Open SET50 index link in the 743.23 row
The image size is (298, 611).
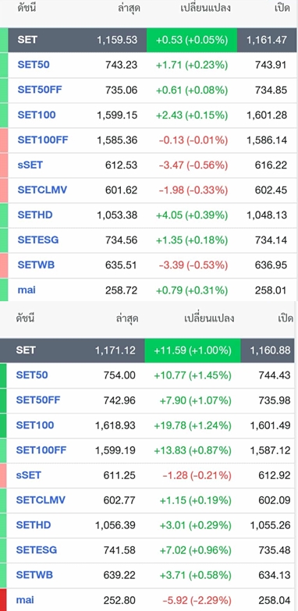(34, 65)
